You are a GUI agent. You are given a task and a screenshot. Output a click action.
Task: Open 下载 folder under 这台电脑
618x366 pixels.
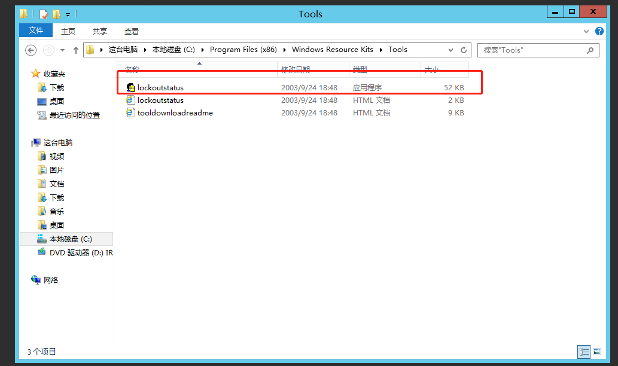pos(57,198)
